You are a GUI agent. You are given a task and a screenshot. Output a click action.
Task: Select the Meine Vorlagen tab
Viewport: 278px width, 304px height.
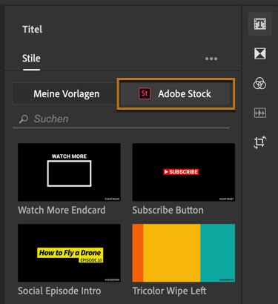[64, 93]
